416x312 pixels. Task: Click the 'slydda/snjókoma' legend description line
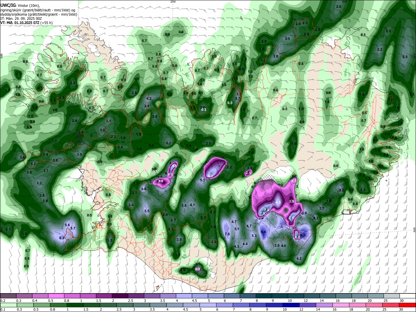(x=39, y=14)
